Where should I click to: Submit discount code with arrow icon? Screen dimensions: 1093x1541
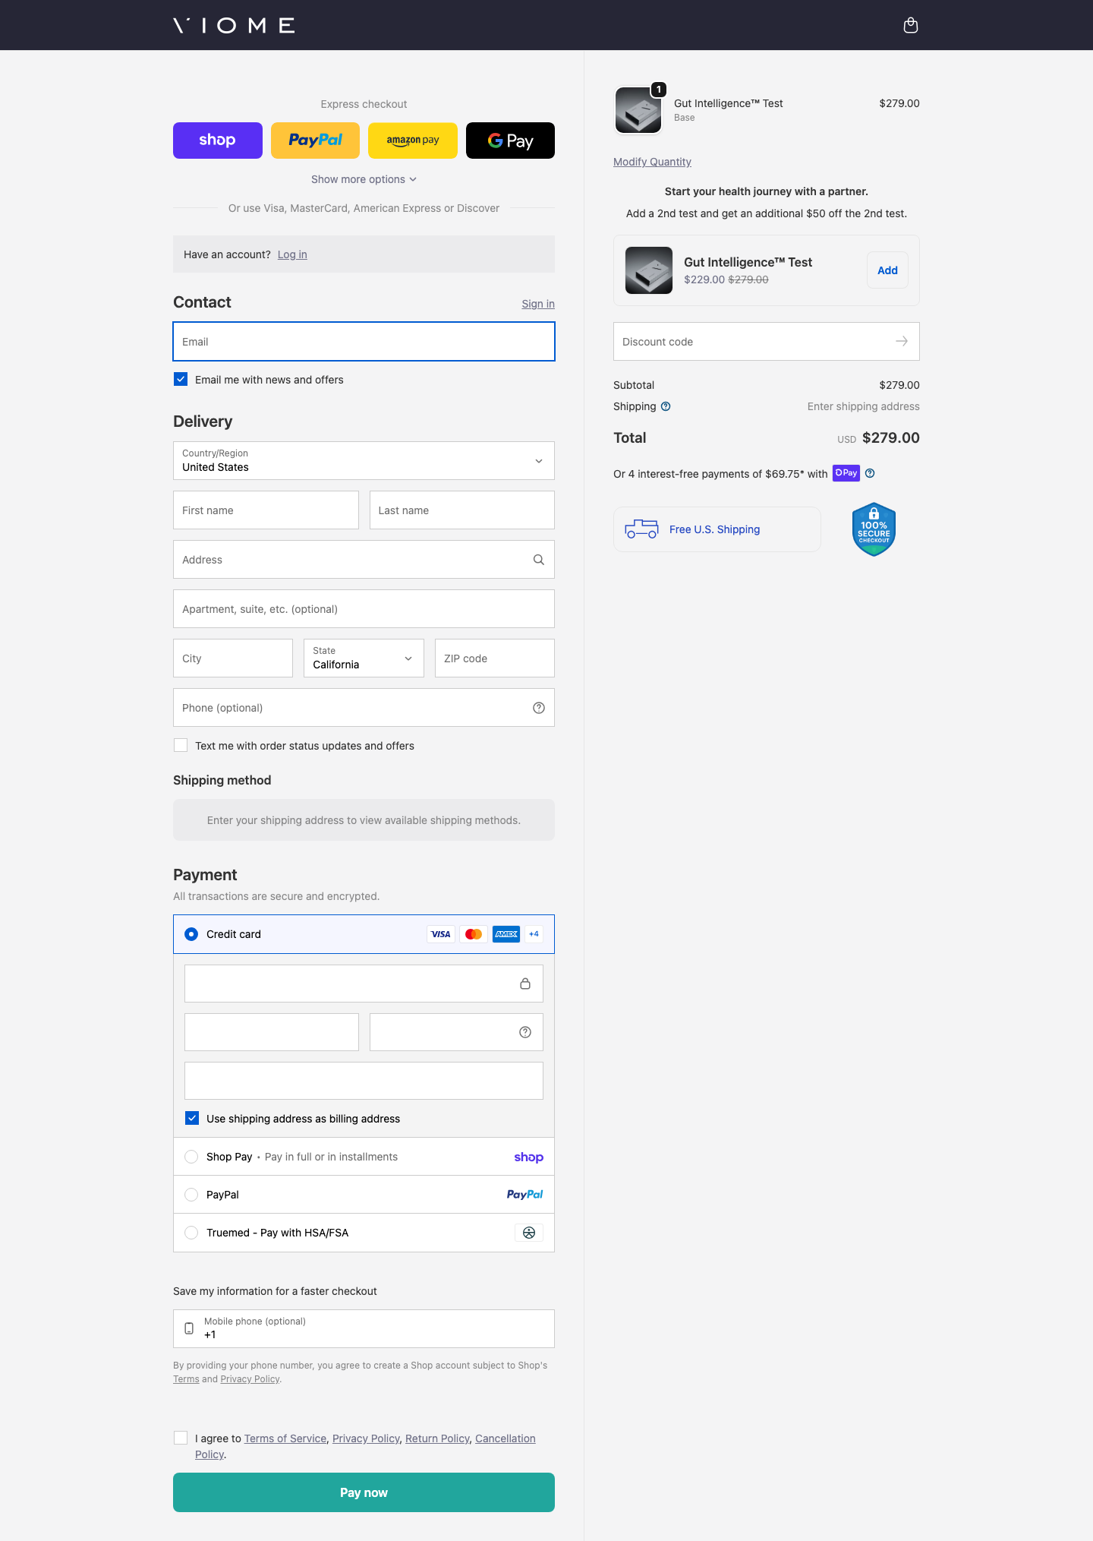coord(902,342)
